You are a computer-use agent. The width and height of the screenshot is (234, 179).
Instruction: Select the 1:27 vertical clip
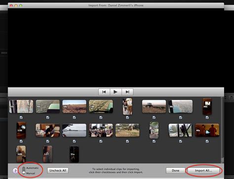point(48,154)
